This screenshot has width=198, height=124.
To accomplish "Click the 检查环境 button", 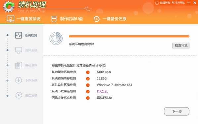I will tap(181, 46).
